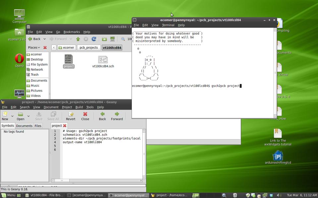Switch to the Documents sidebar tab

coord(24,126)
